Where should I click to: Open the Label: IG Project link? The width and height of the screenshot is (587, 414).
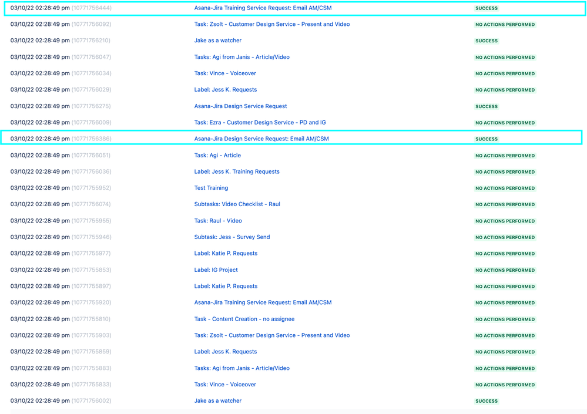(216, 270)
